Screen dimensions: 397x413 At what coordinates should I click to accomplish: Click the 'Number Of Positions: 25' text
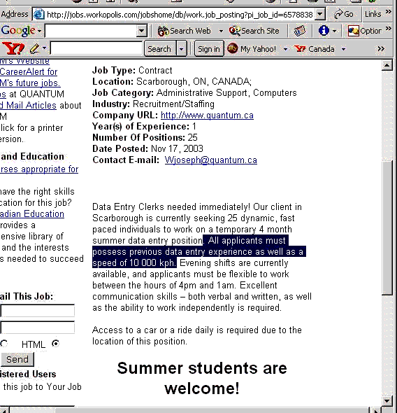point(145,137)
